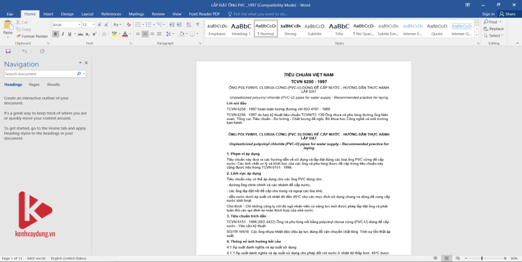Click the Replace button in Editing group
Screen dimensions: 522x262
click(x=493, y=28)
